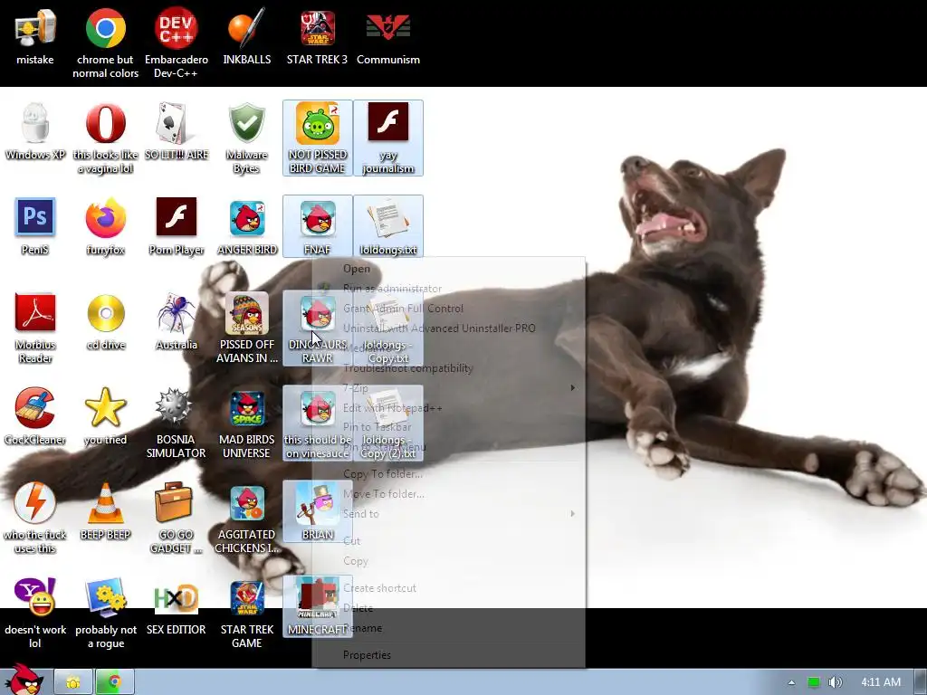Click the furryfox Firefox icon
Image resolution: width=927 pixels, height=695 pixels.
[x=105, y=227]
